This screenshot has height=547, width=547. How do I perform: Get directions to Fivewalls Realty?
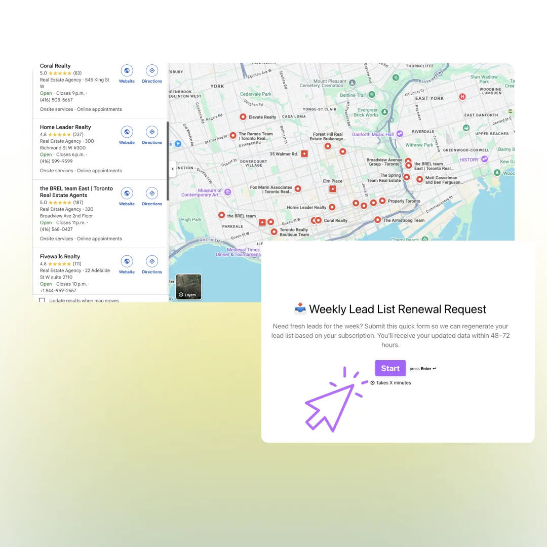pyautogui.click(x=152, y=261)
